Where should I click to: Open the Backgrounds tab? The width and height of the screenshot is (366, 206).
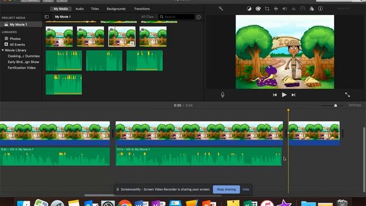(x=116, y=9)
